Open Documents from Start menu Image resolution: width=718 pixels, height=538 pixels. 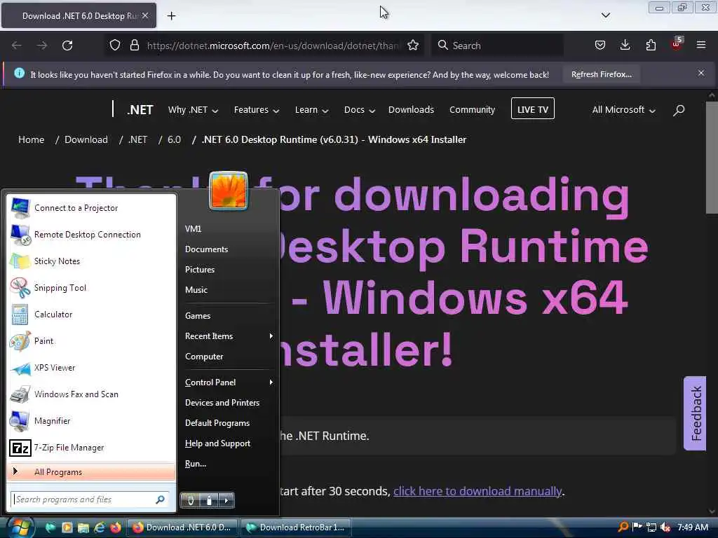228,249
